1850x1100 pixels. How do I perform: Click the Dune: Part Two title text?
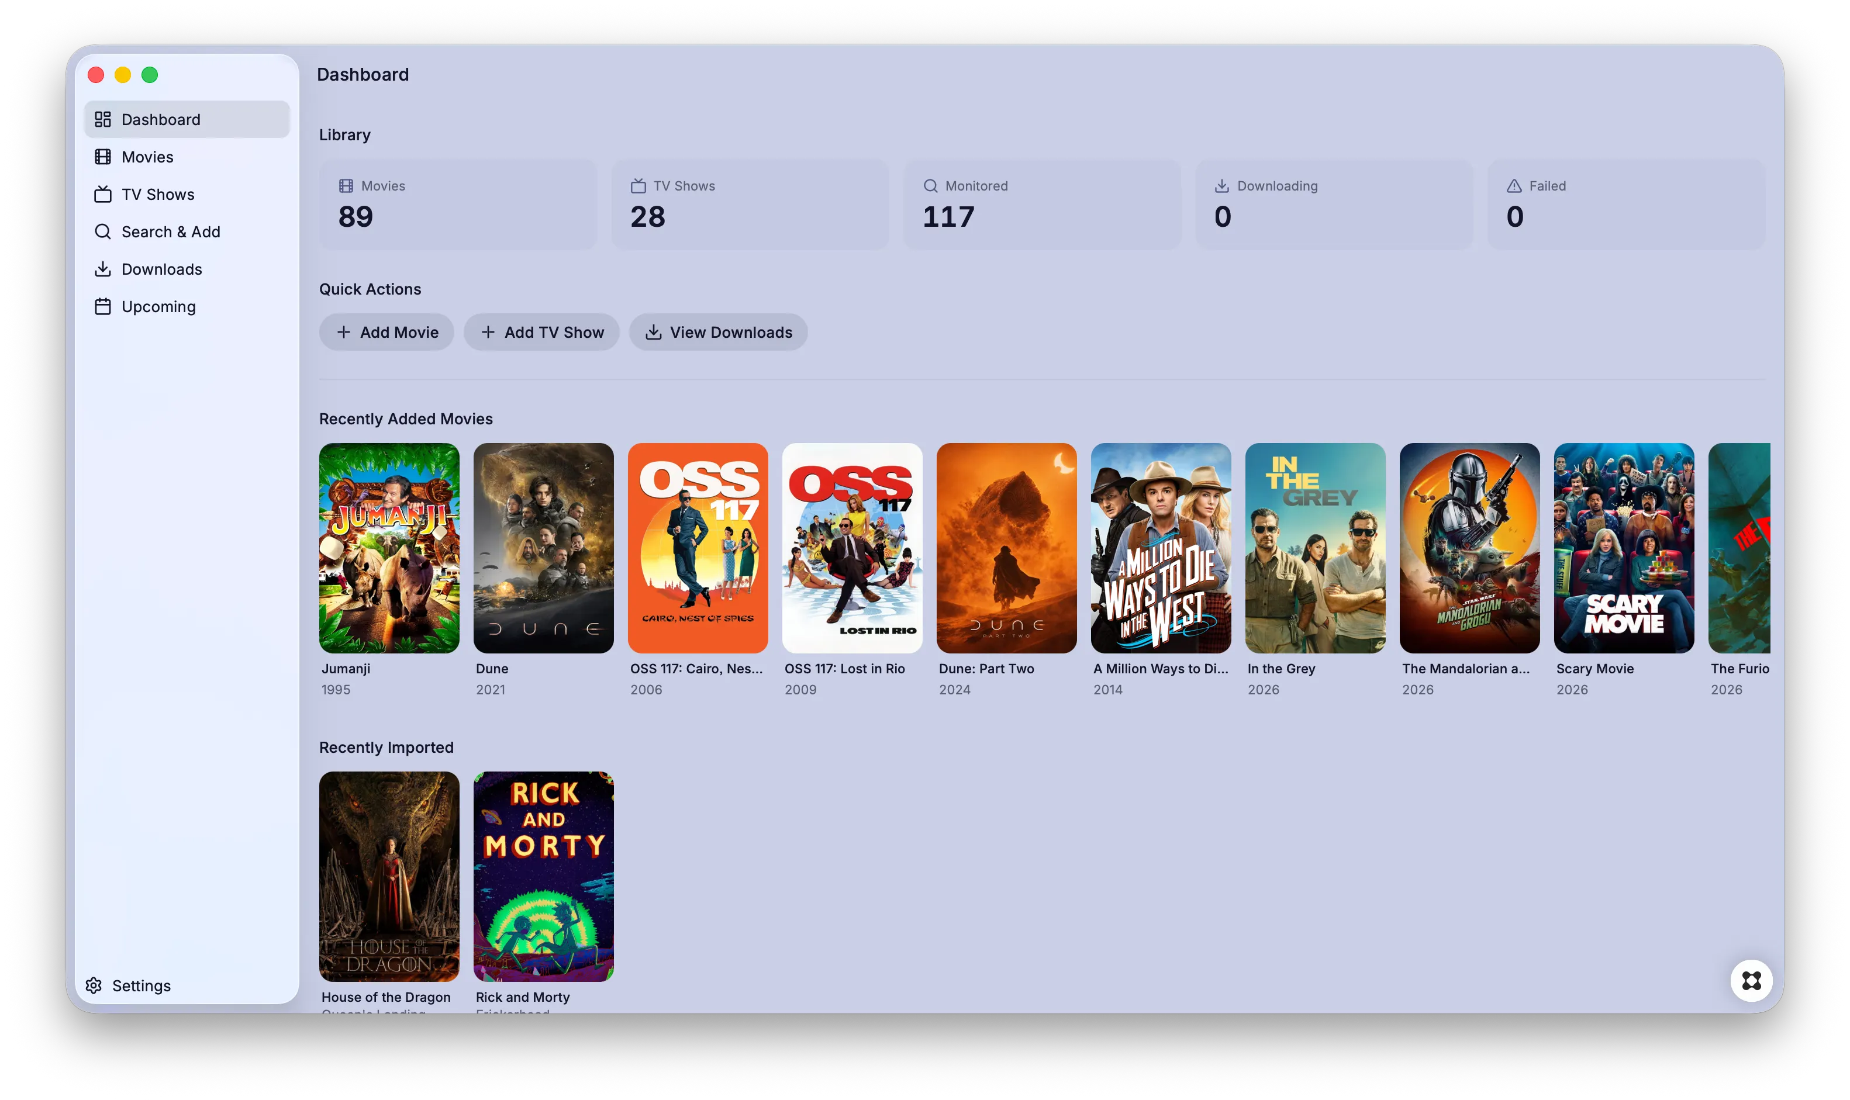pos(986,669)
